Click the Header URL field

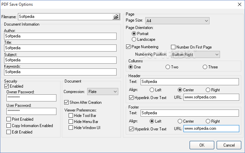211,97
